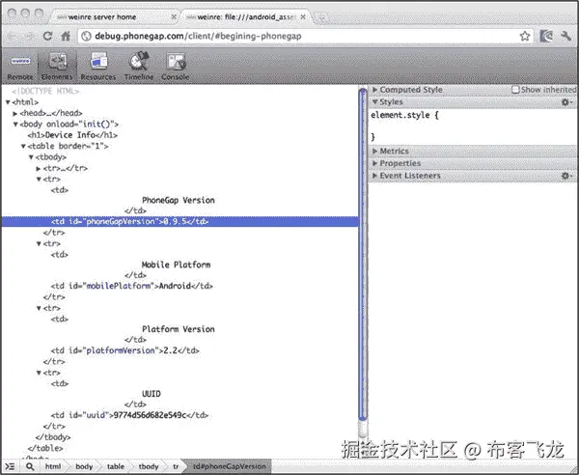Select the h1 Device Info row
Screen dimensions: 579x475
click(72, 135)
